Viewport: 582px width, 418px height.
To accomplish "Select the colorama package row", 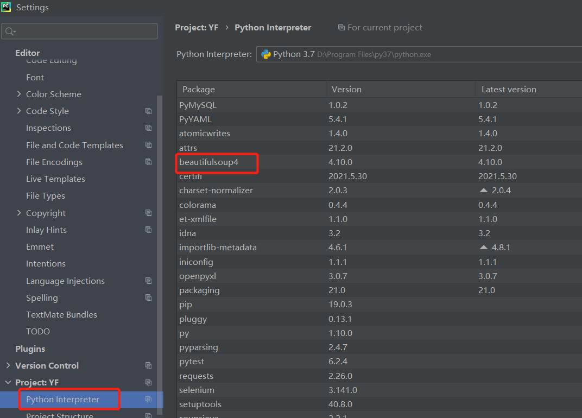I will pyautogui.click(x=379, y=205).
